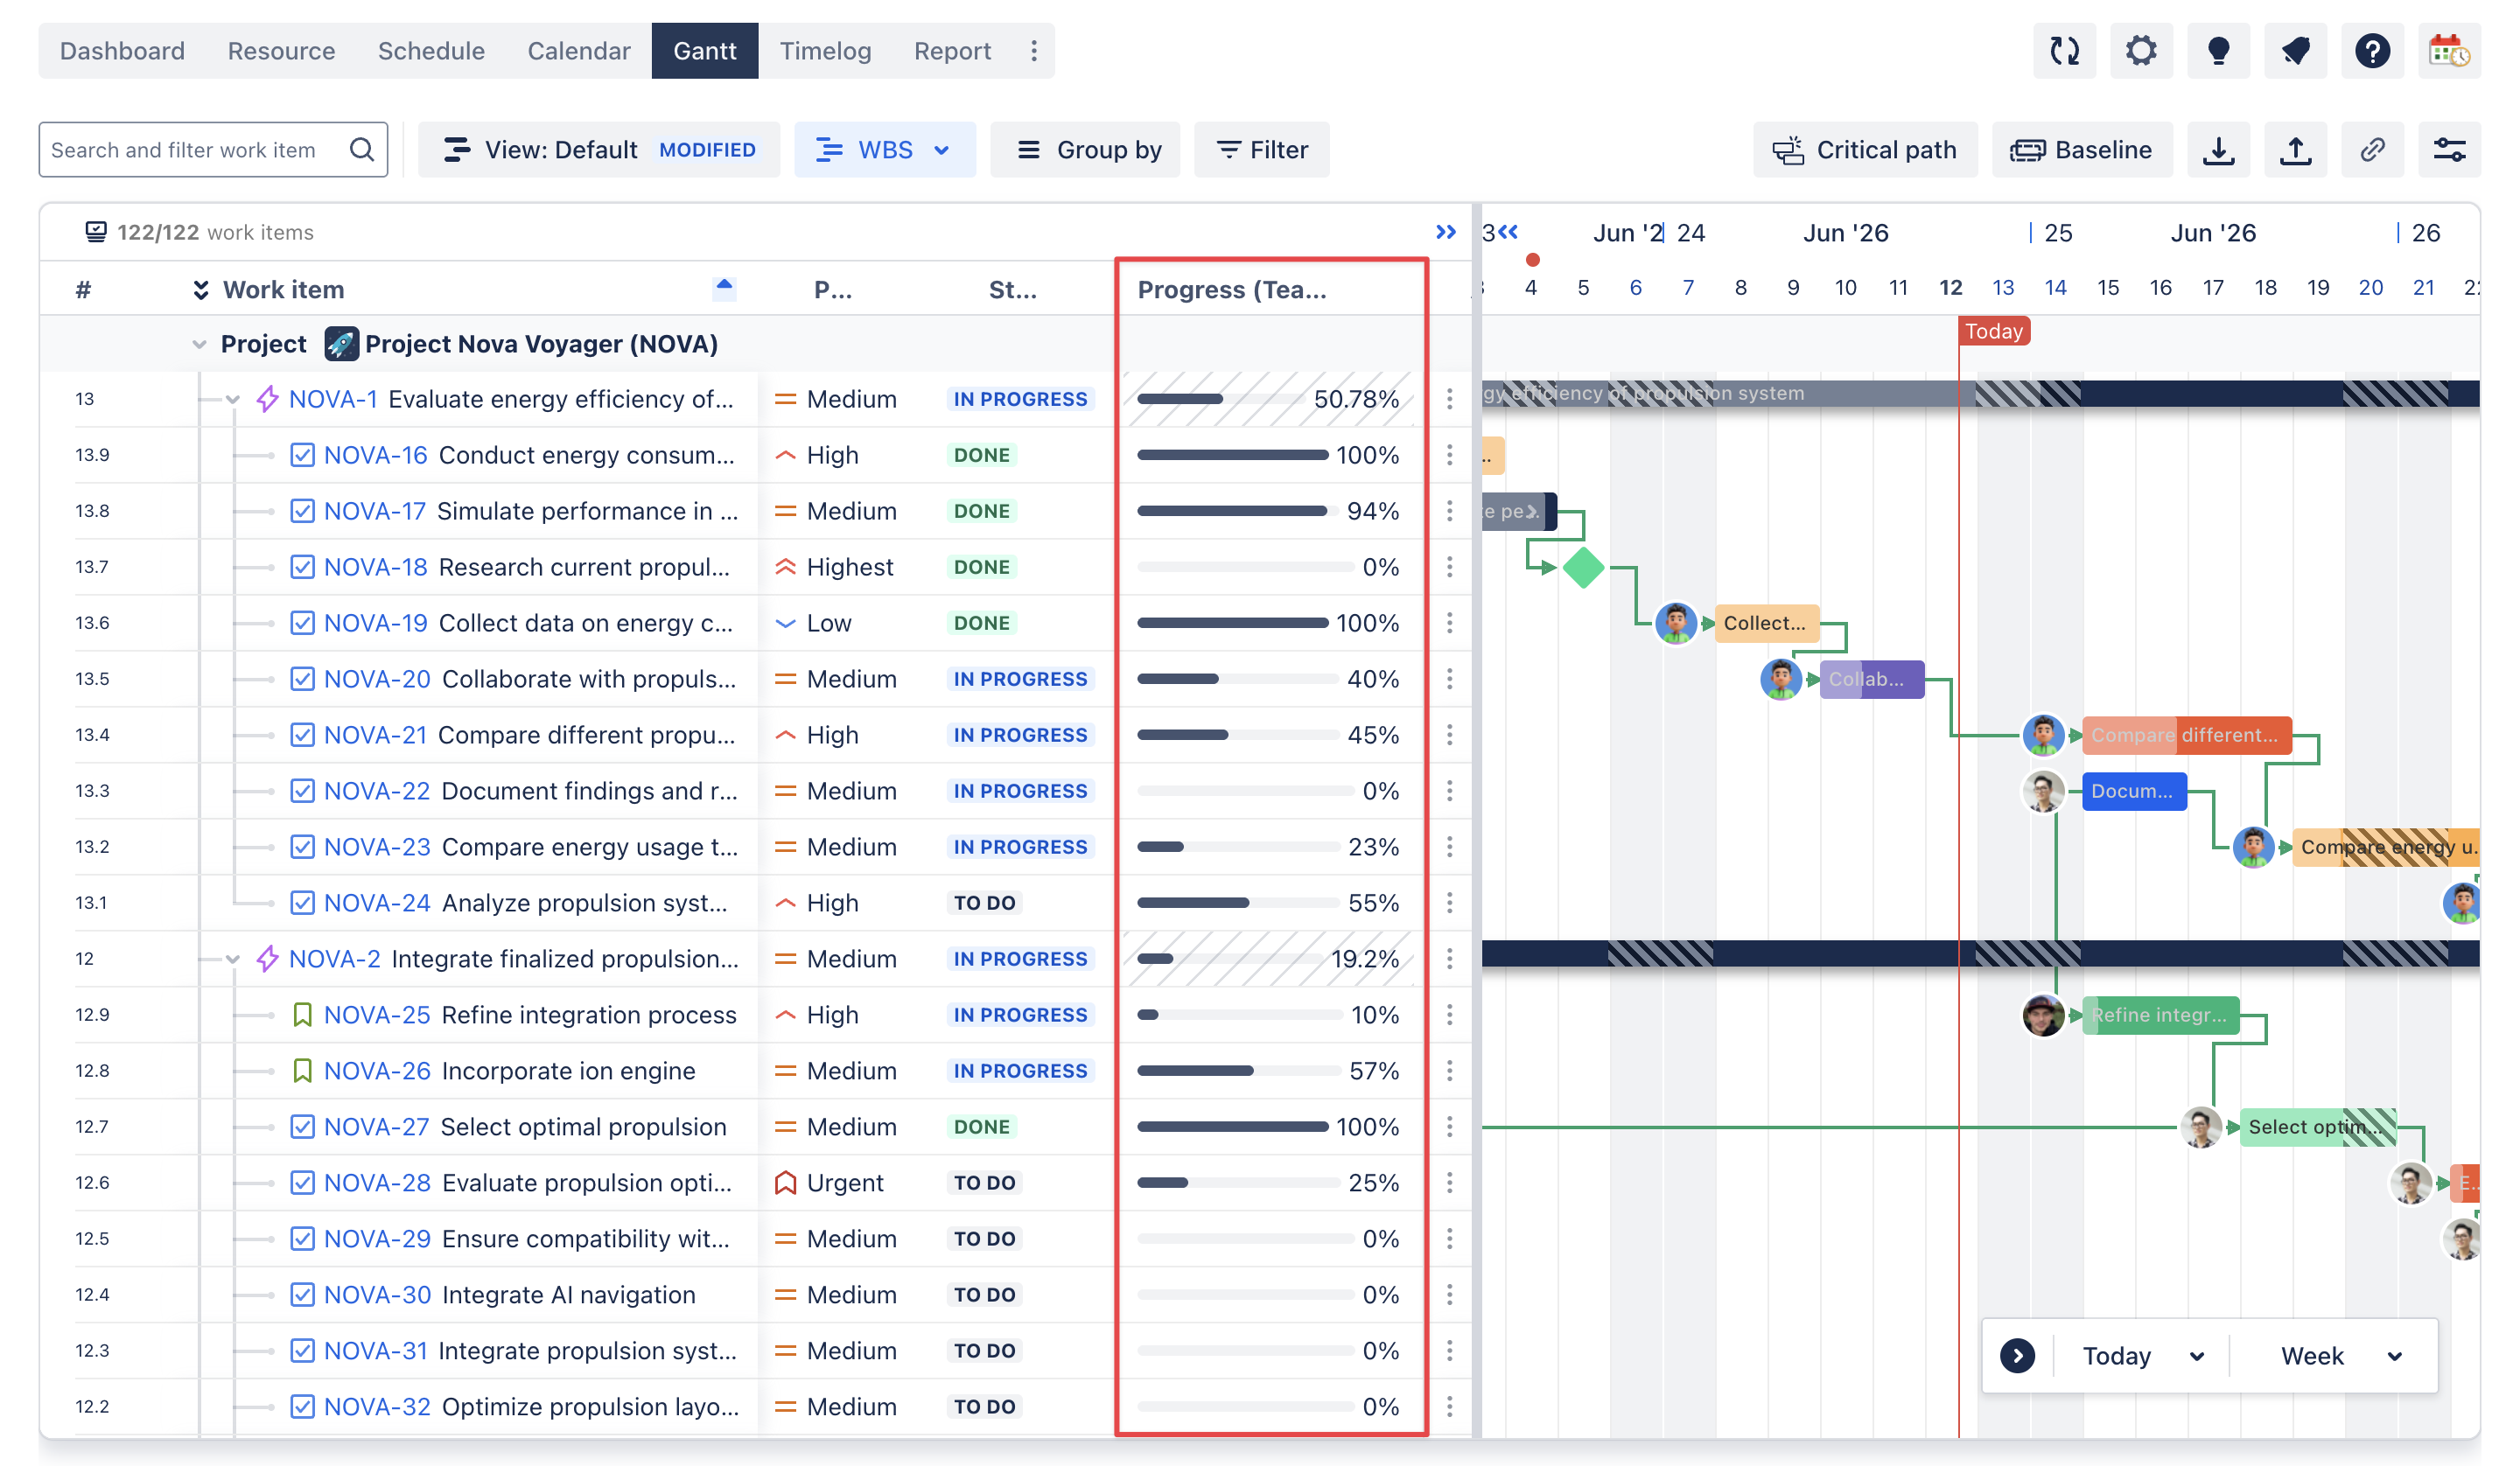2520x1466 pixels.
Task: Toggle the Critical path button
Action: [1865, 150]
